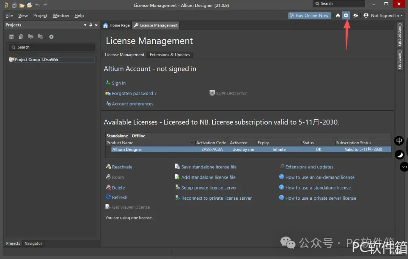Switch to License Management document tab
The width and height of the screenshot is (408, 259).
click(x=156, y=25)
